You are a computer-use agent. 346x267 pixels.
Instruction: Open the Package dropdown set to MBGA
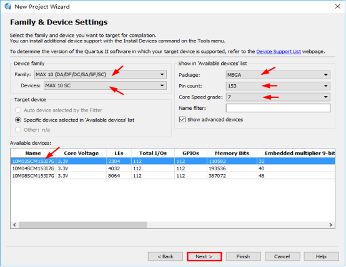278,75
